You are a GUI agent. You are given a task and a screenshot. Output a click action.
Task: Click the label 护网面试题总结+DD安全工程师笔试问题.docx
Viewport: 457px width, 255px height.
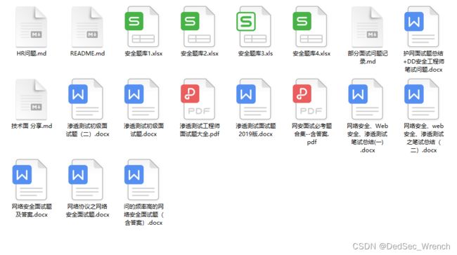click(x=423, y=61)
